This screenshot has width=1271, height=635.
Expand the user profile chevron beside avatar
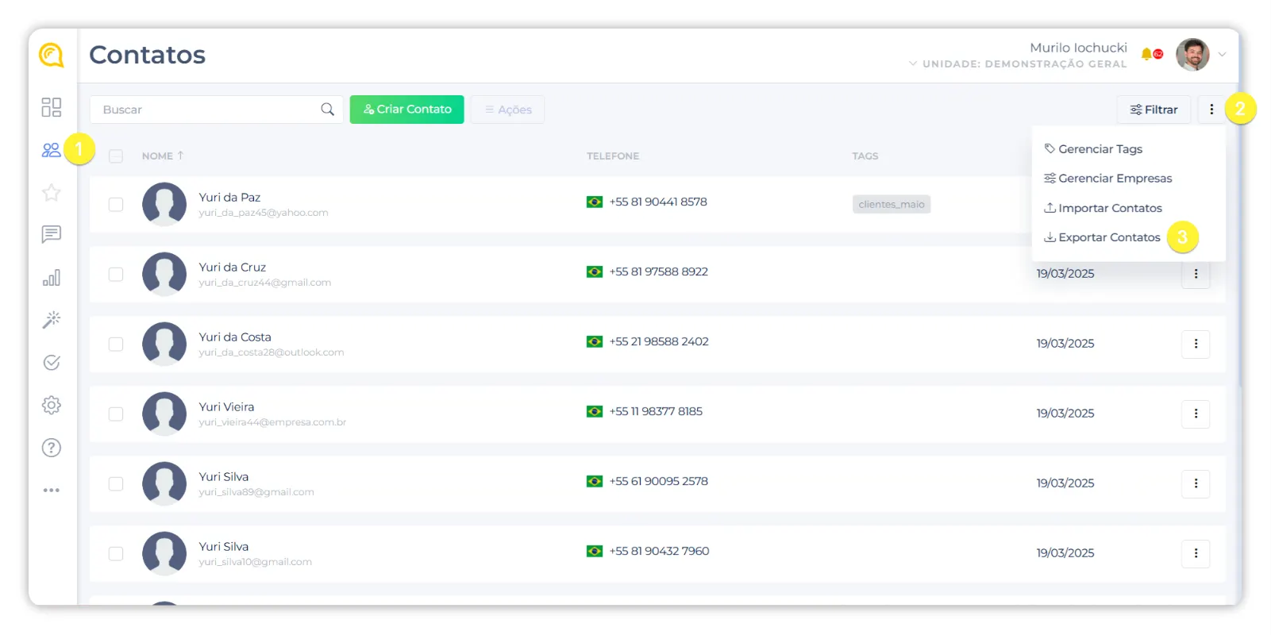pyautogui.click(x=1222, y=55)
